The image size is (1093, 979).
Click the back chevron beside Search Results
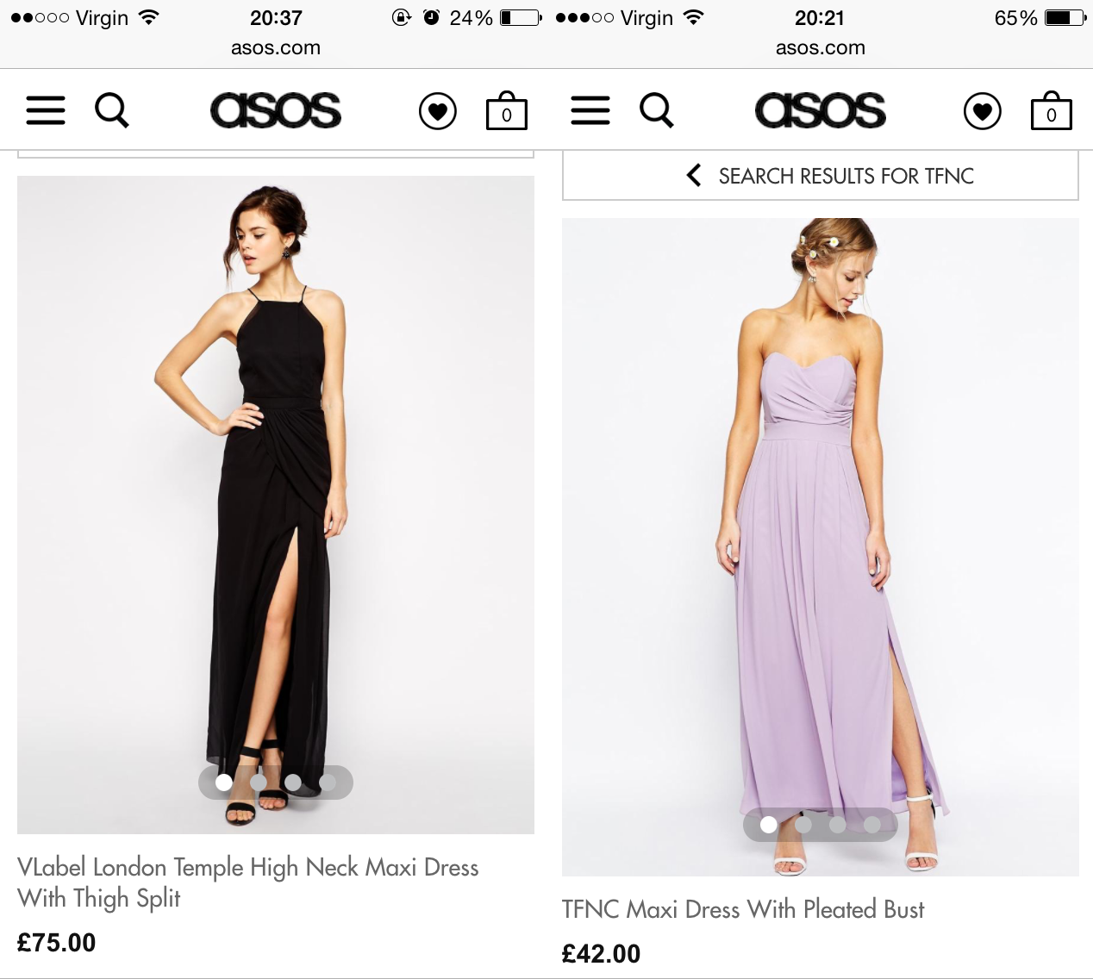pos(694,176)
